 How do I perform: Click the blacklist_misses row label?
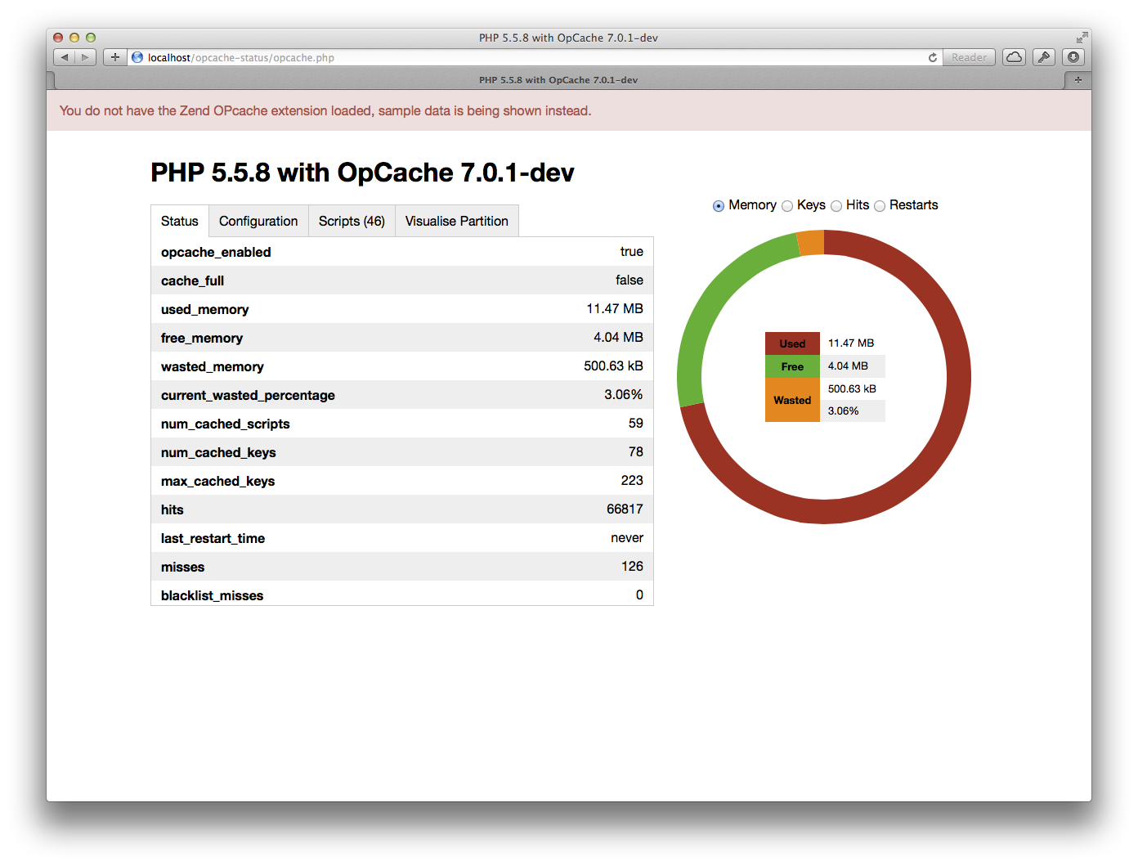[213, 595]
